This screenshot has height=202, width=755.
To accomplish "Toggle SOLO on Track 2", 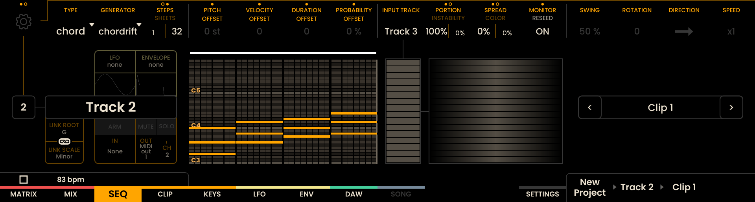I will [x=166, y=126].
